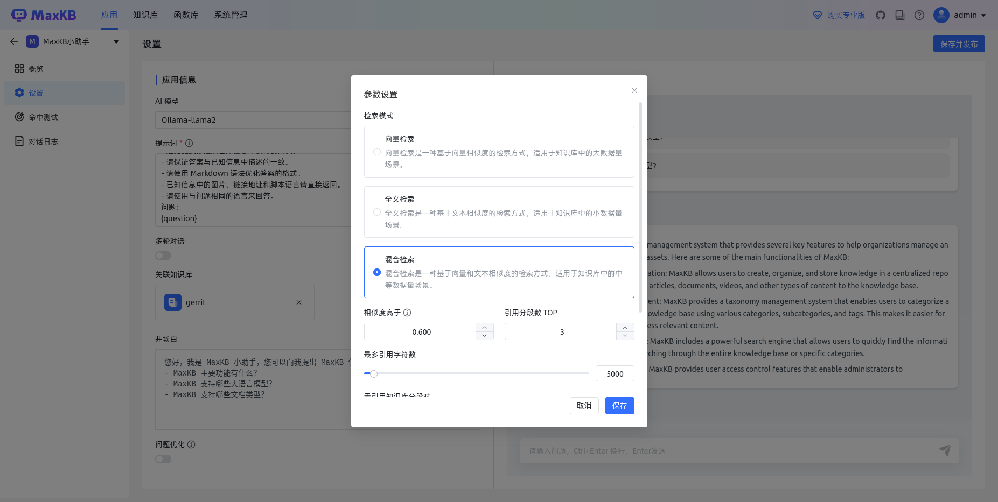
Task: Go back using the left arrow
Action: click(14, 41)
